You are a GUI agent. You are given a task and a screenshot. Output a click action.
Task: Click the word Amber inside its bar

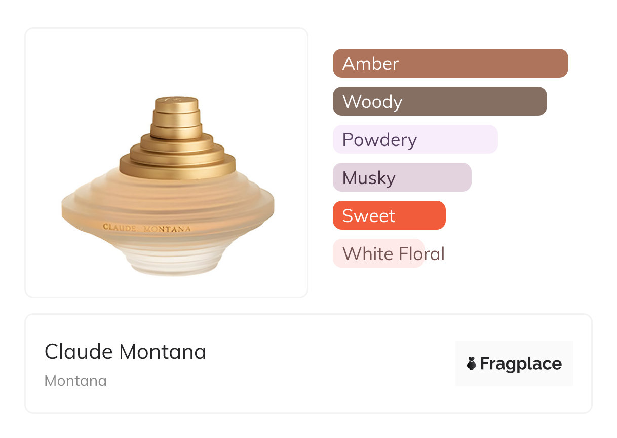pos(370,64)
